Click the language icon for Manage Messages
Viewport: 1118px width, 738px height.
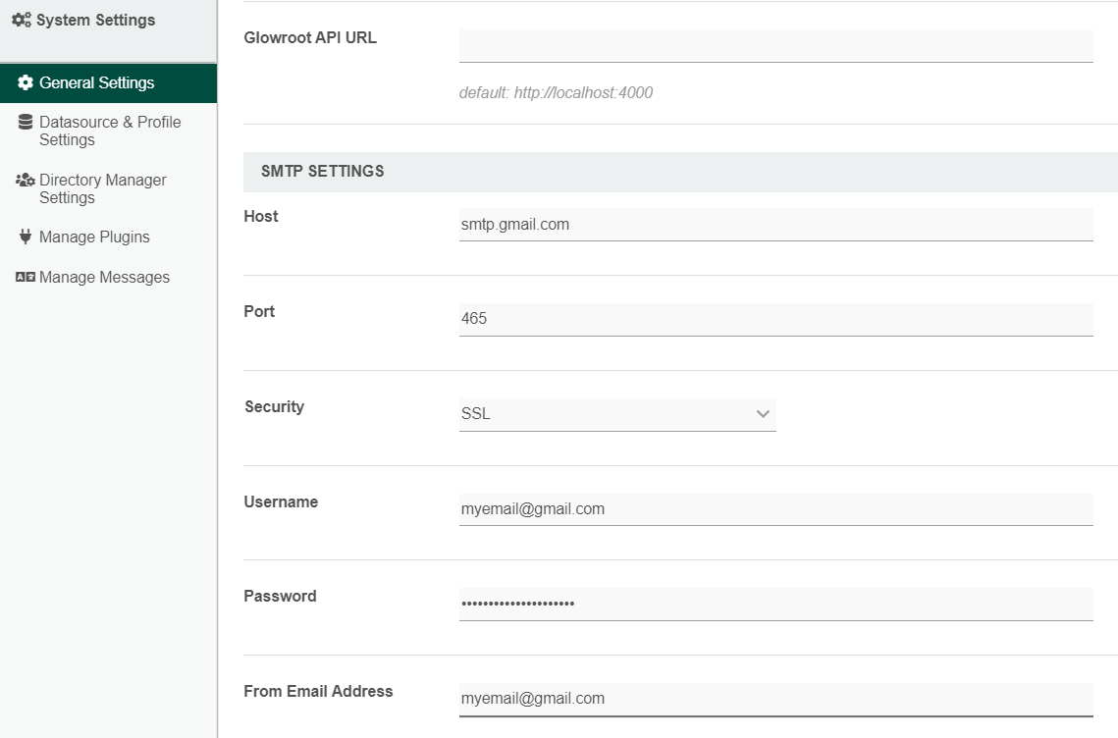click(26, 278)
